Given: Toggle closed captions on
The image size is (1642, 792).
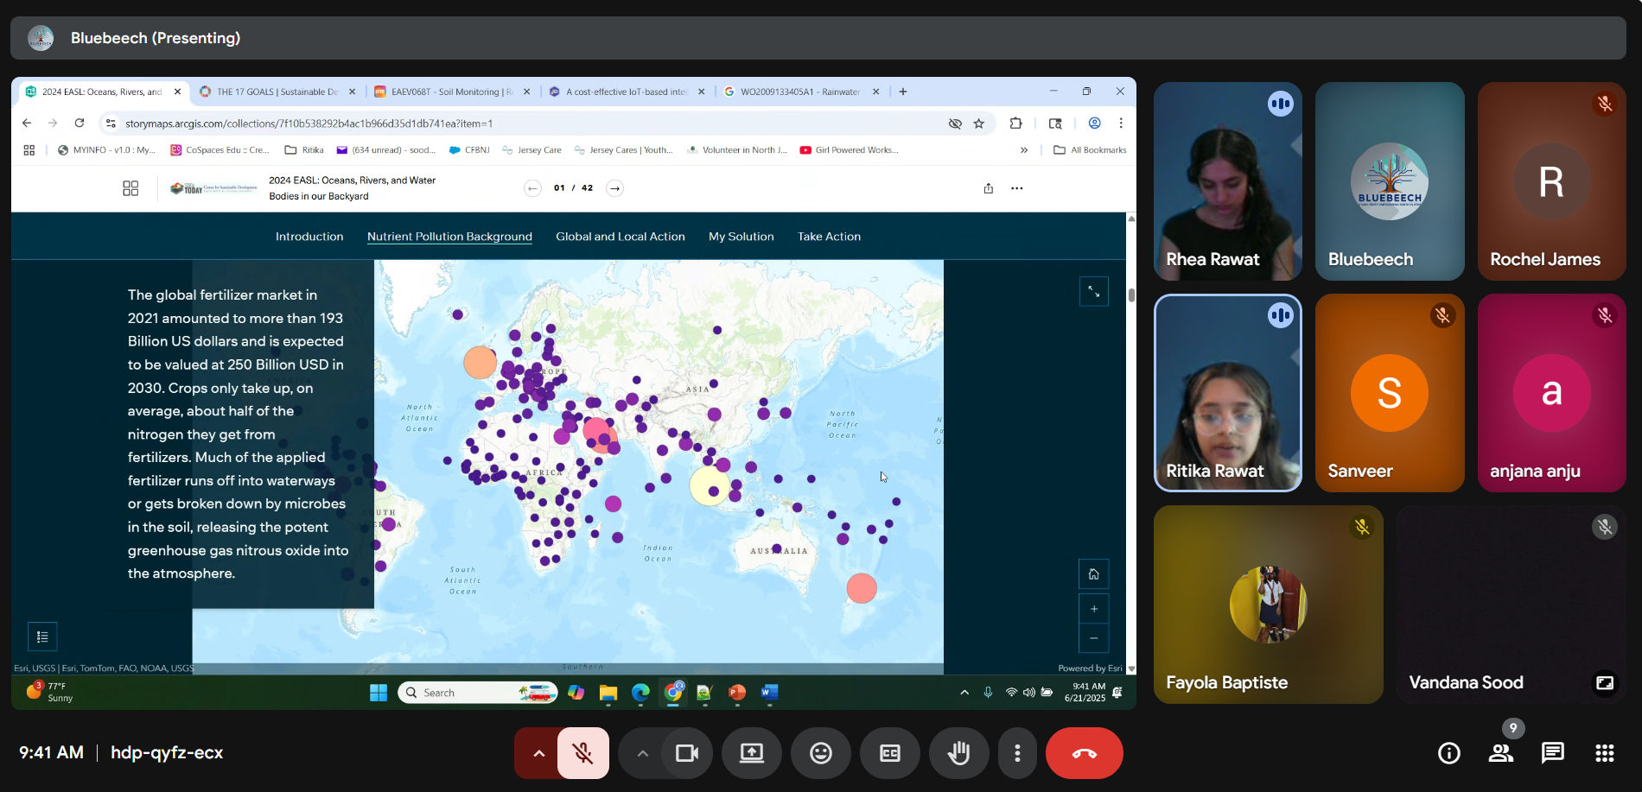Looking at the screenshot, I should click(889, 753).
